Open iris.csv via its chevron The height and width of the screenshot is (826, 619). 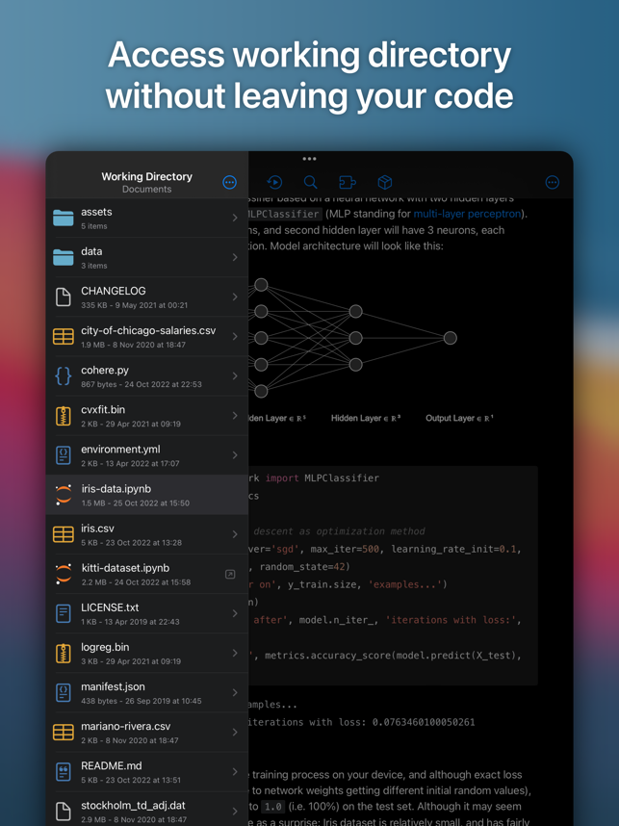click(x=235, y=534)
